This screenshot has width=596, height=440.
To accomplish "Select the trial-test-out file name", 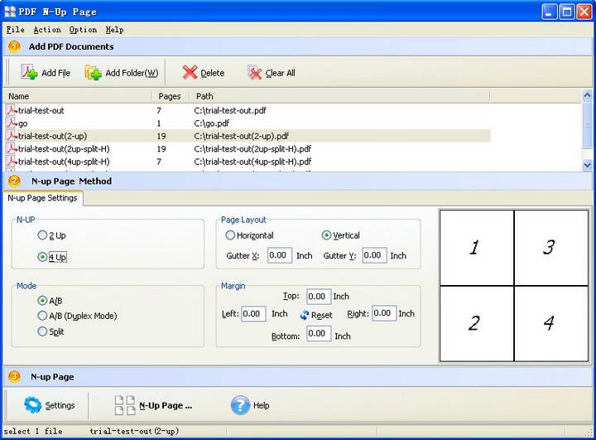I will point(41,110).
